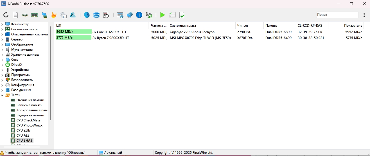Expand the Отображение tree node
Image resolution: width=370 pixels, height=156 pixels.
[2, 44]
